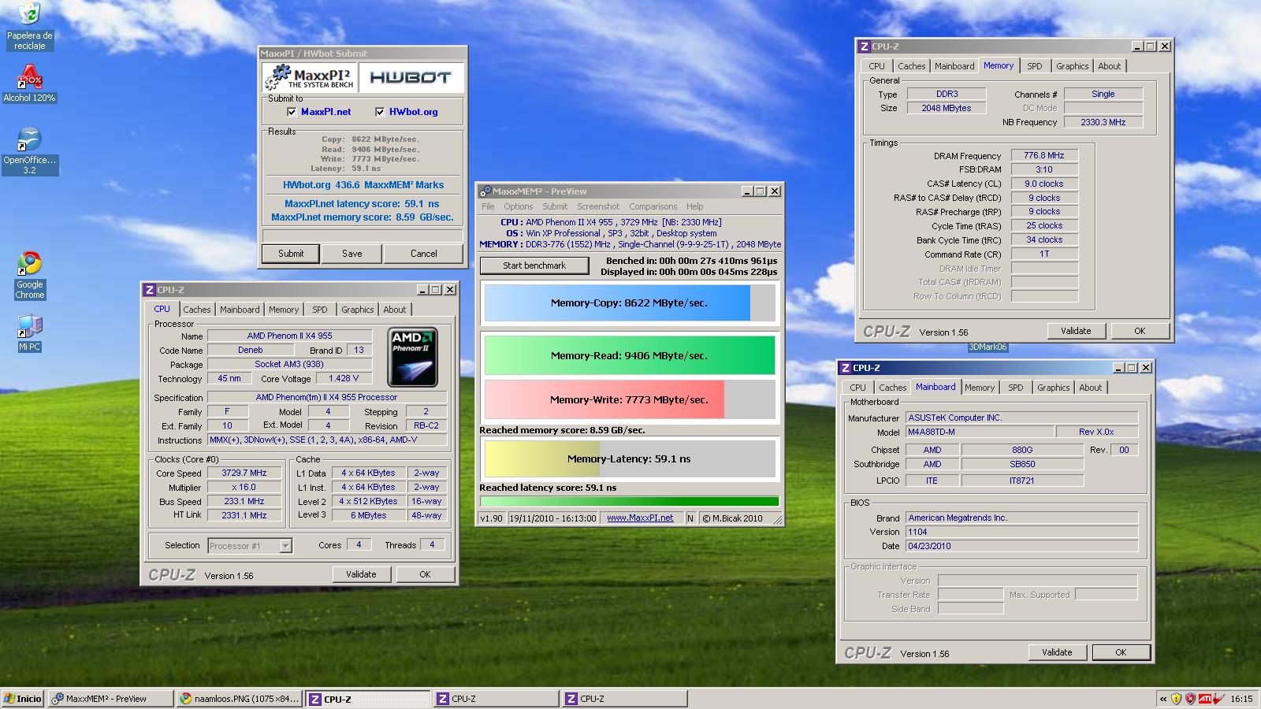Click the Start benchmark button
Viewport: 1261px width, 709px height.
click(534, 265)
